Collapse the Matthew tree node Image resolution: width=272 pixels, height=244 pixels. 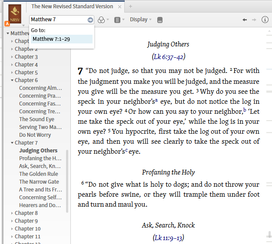(x=8, y=33)
